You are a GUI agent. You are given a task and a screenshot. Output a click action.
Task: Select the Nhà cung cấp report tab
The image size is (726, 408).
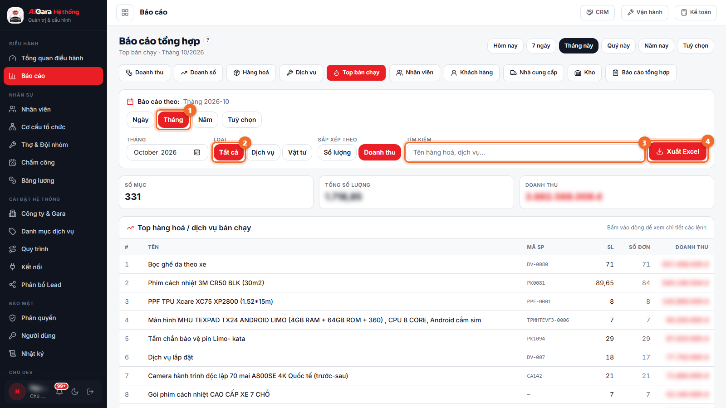[534, 73]
